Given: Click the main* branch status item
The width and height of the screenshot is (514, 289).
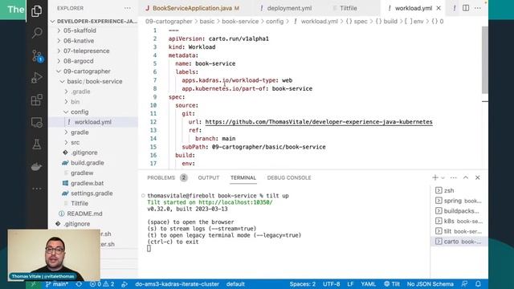Looking at the screenshot, I should 56,284.
